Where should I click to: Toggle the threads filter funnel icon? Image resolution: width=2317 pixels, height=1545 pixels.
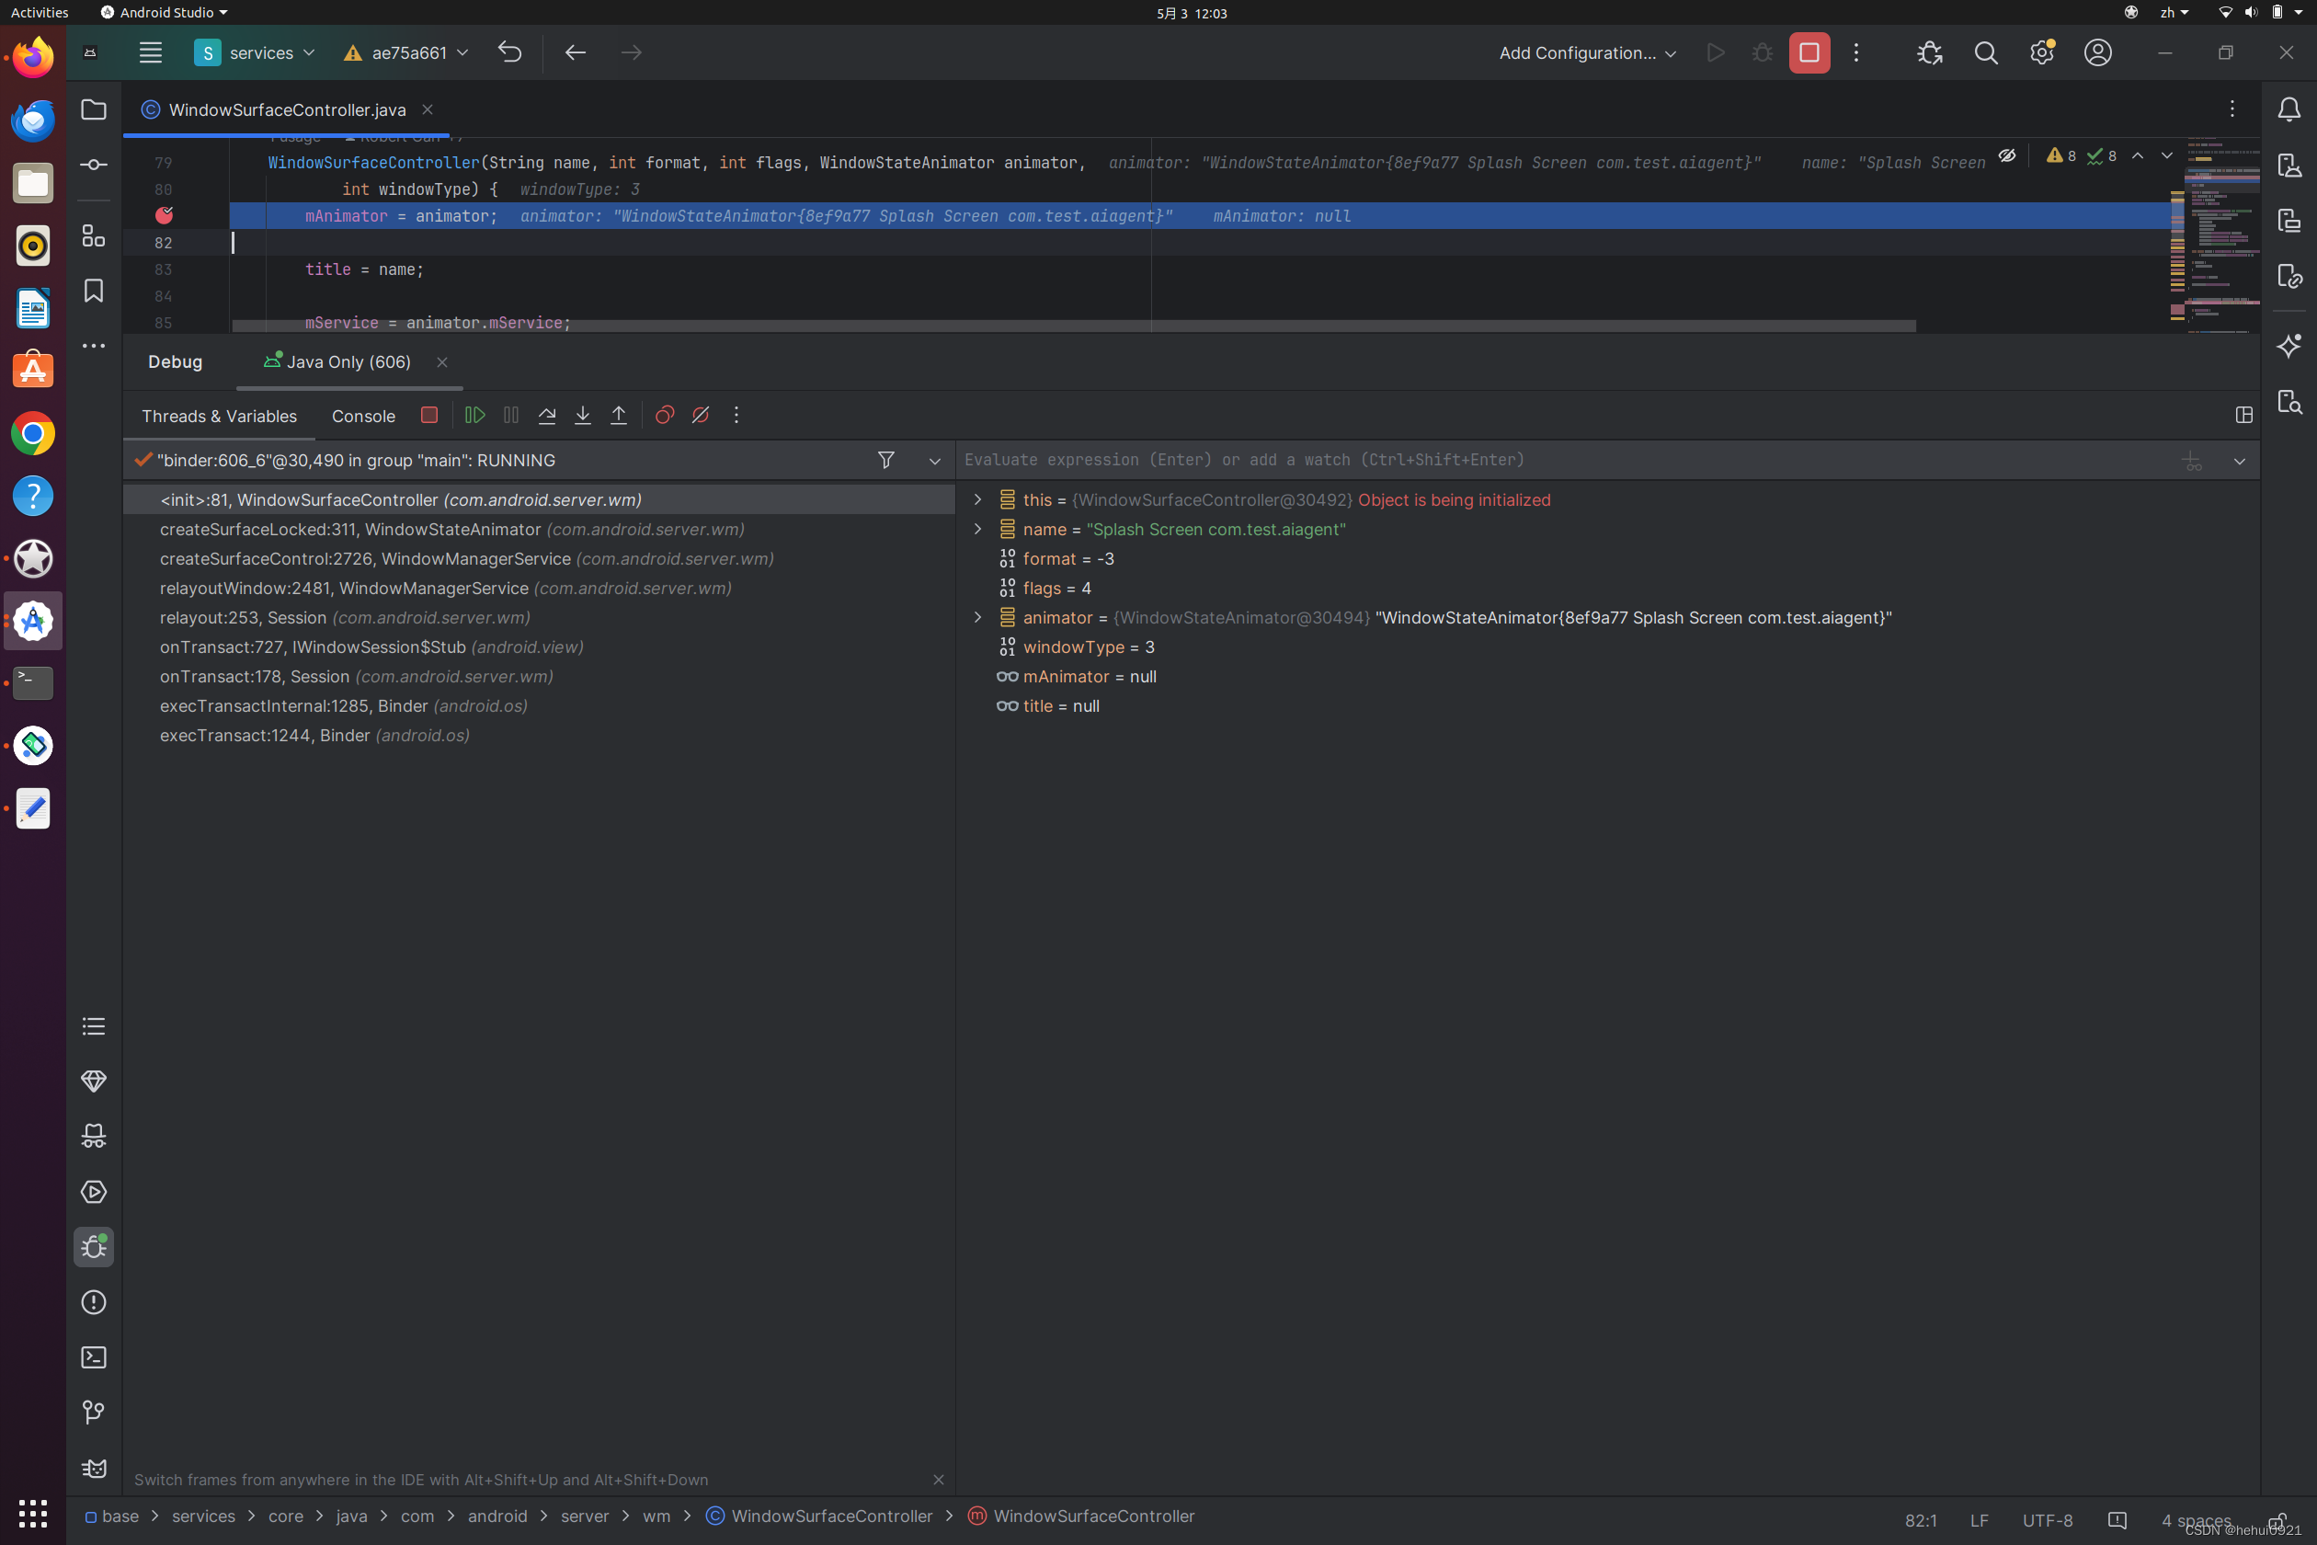886,460
